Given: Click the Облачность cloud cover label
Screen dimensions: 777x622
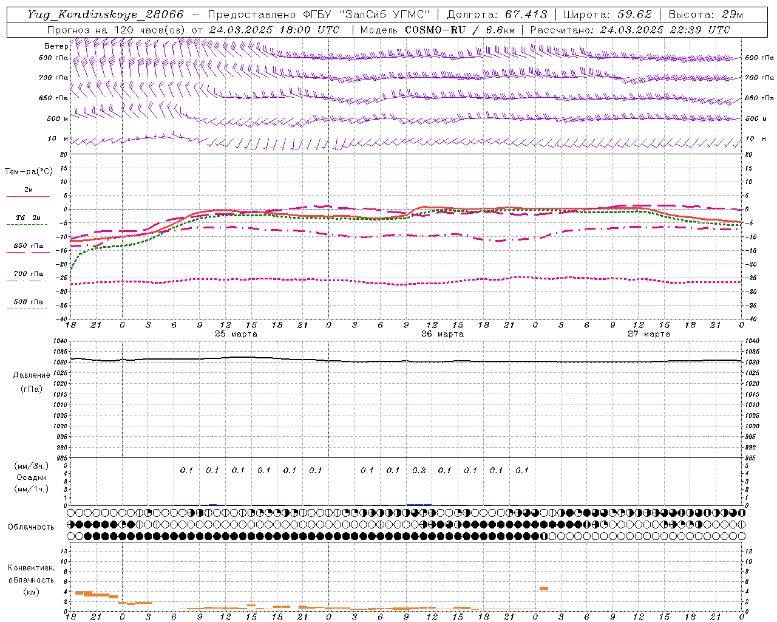Looking at the screenshot, I should click(x=31, y=527).
